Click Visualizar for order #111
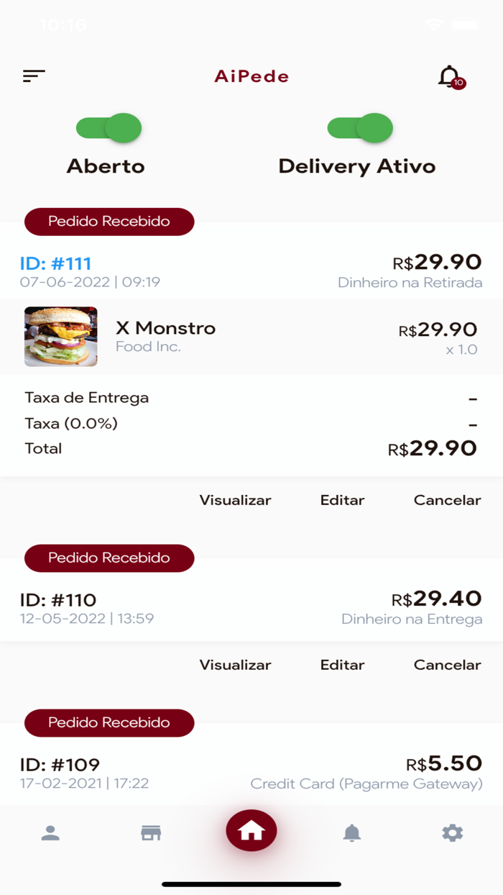The image size is (503, 895). pos(235,500)
